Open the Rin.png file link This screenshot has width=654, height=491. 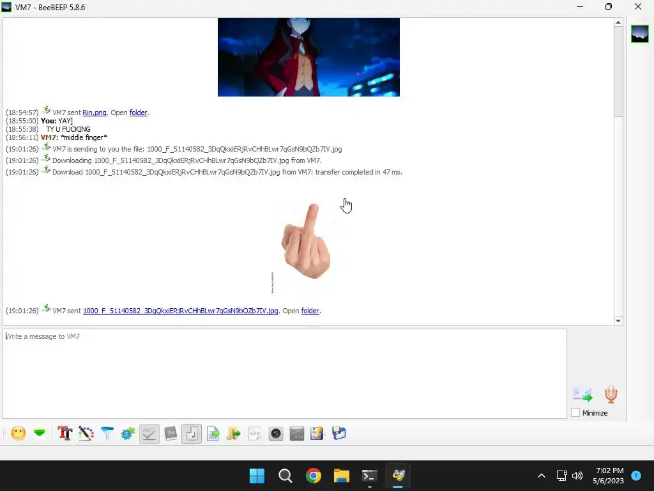point(95,113)
